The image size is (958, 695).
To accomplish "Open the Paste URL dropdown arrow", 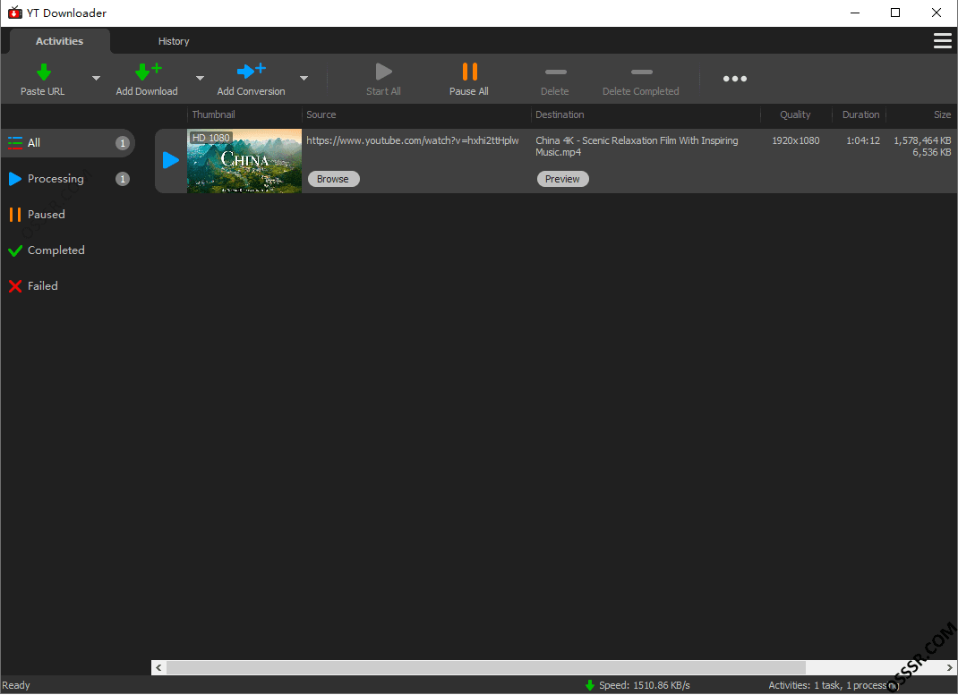I will (x=96, y=78).
